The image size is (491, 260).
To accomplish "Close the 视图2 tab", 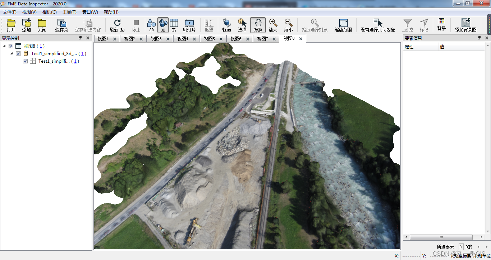I will 141,39.
